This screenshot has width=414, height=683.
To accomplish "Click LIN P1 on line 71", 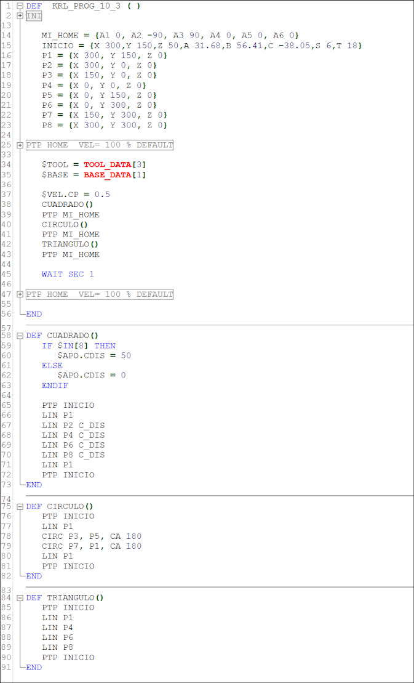I will [x=57, y=465].
